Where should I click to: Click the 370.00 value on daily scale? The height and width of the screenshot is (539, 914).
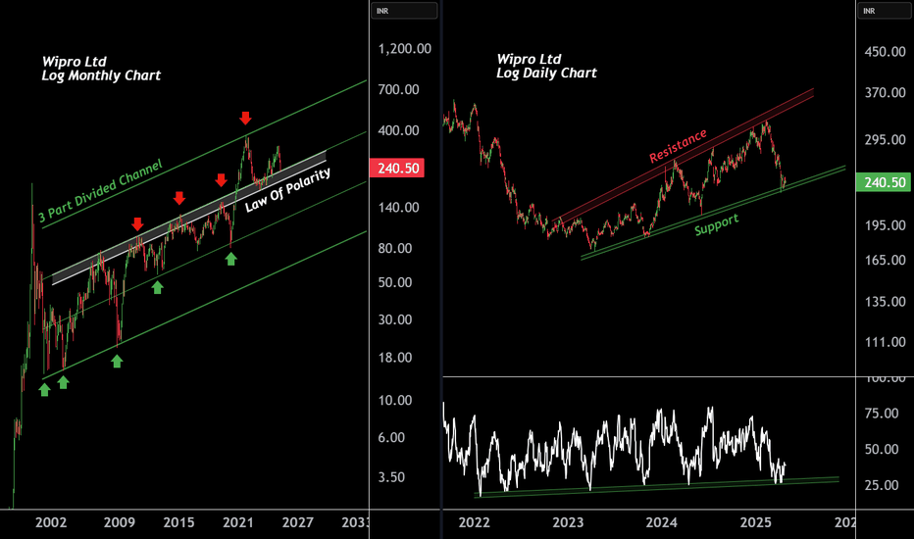point(885,93)
